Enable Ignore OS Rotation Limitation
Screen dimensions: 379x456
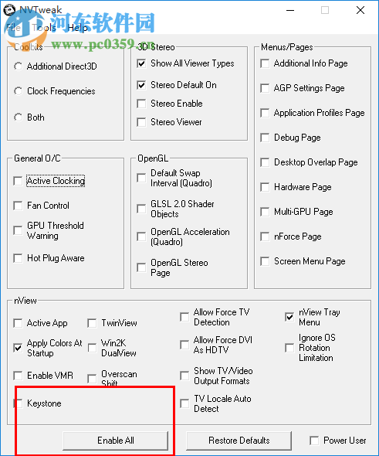click(x=289, y=348)
